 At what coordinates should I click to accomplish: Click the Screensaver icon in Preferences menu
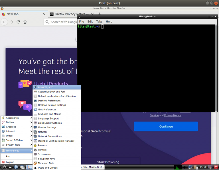click(35, 154)
